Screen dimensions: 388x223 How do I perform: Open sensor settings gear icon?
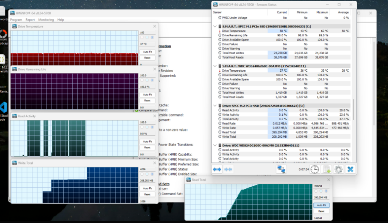click(338, 170)
